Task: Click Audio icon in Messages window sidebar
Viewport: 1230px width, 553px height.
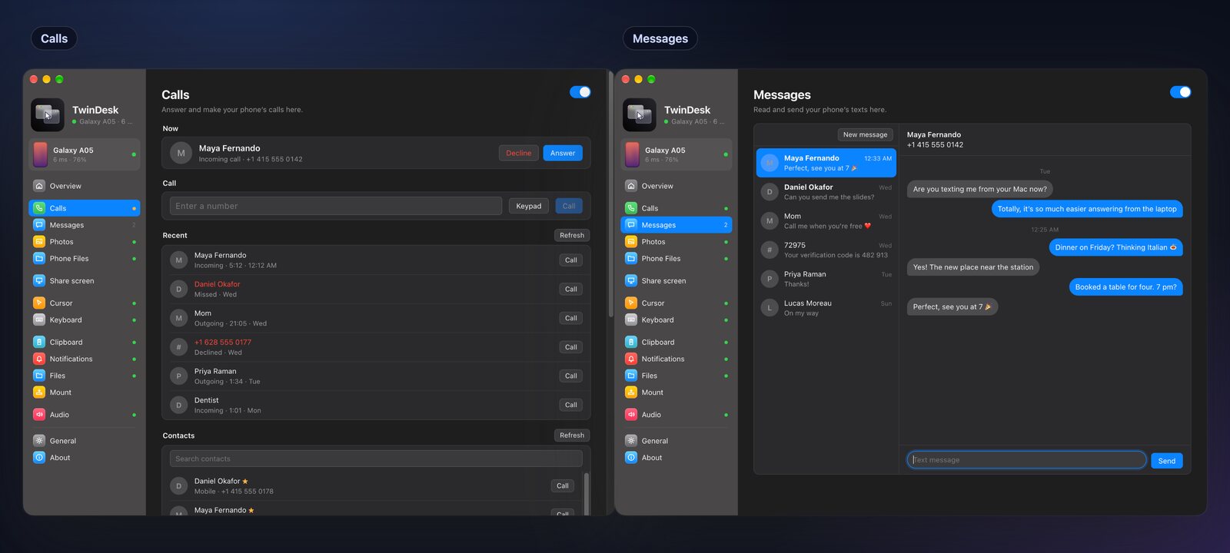Action: (631, 415)
